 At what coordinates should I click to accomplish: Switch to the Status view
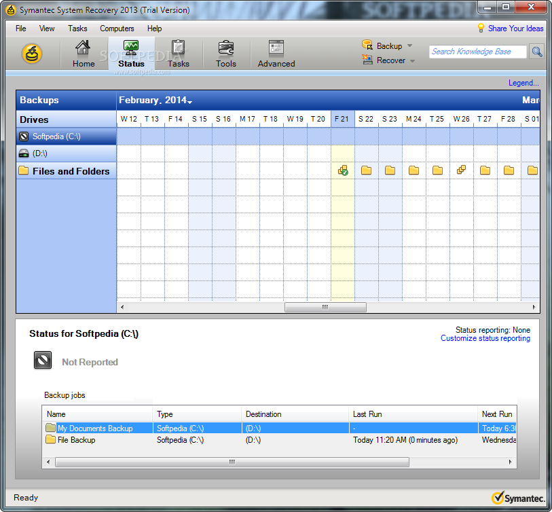coord(131,54)
